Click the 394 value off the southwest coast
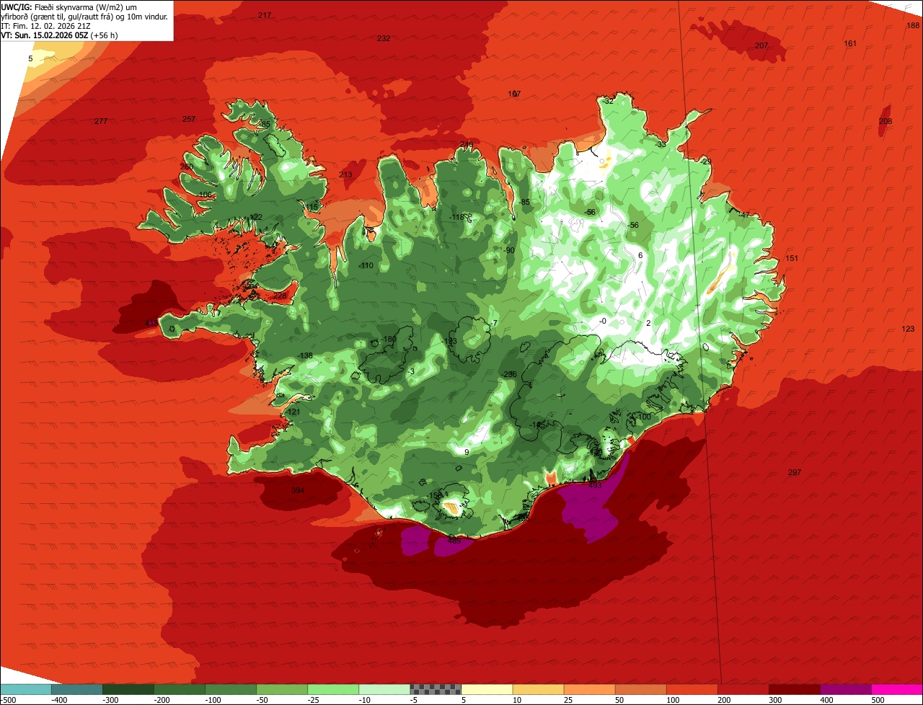This screenshot has height=705, width=923. pos(298,490)
